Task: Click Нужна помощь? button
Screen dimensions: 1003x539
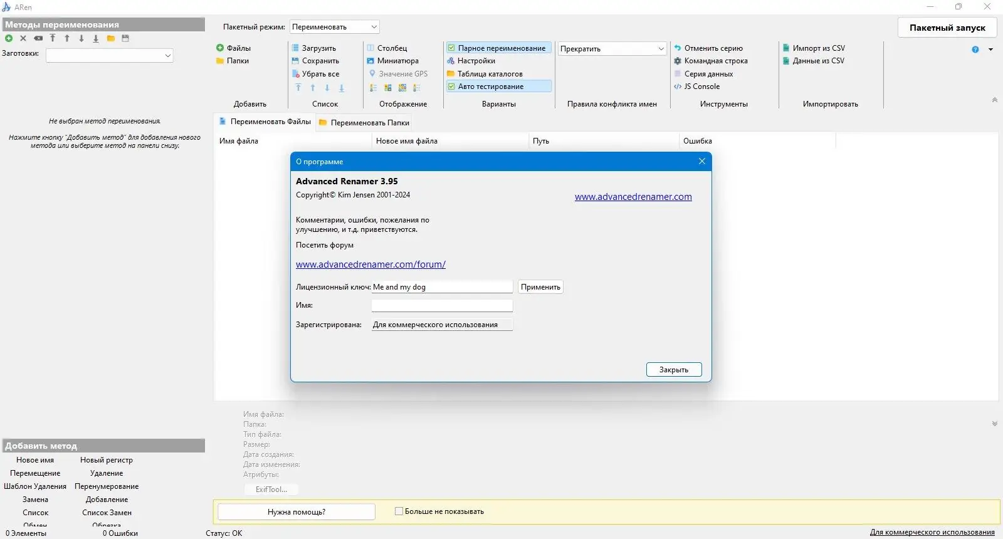Action: (297, 512)
